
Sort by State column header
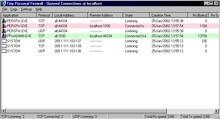click(136, 15)
